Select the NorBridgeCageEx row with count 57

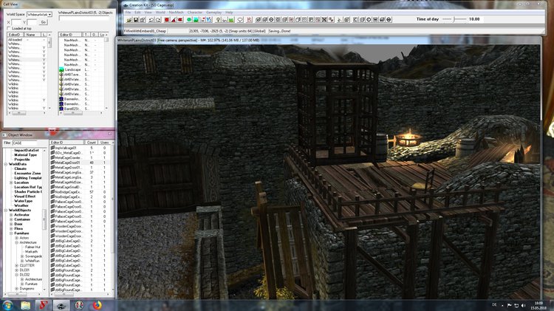coord(81,192)
